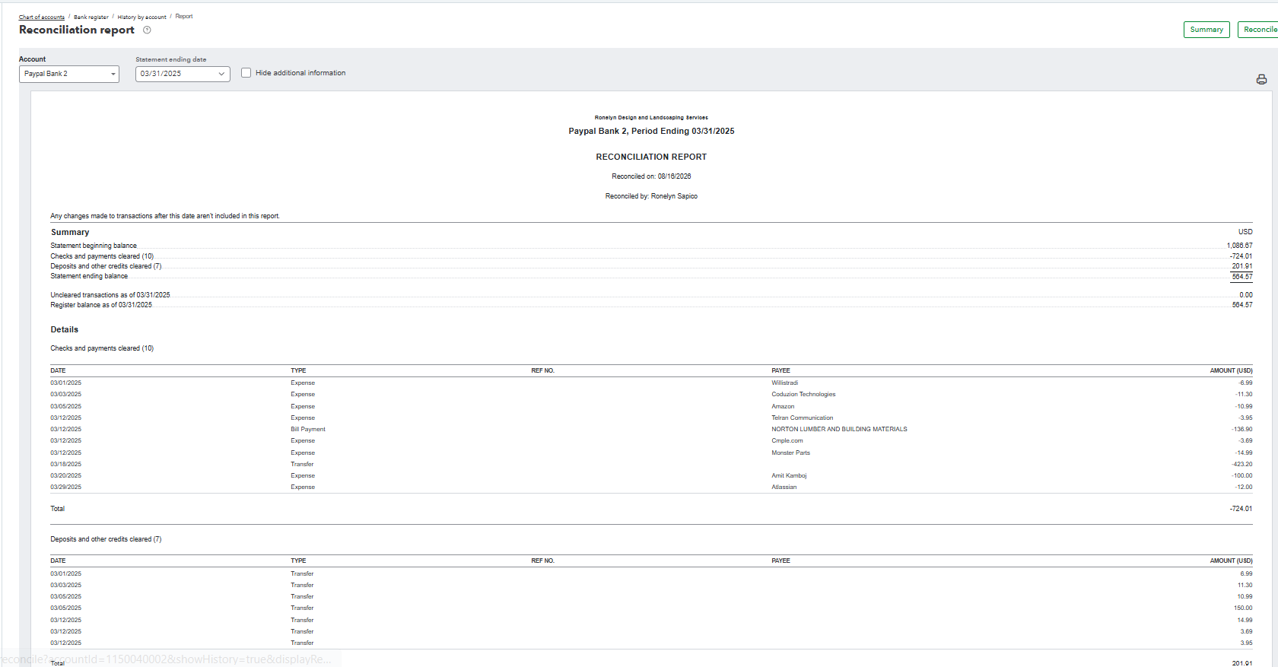Go to Chart of accounts breadcrumb
Image resolution: width=1278 pixels, height=667 pixels.
[x=42, y=17]
